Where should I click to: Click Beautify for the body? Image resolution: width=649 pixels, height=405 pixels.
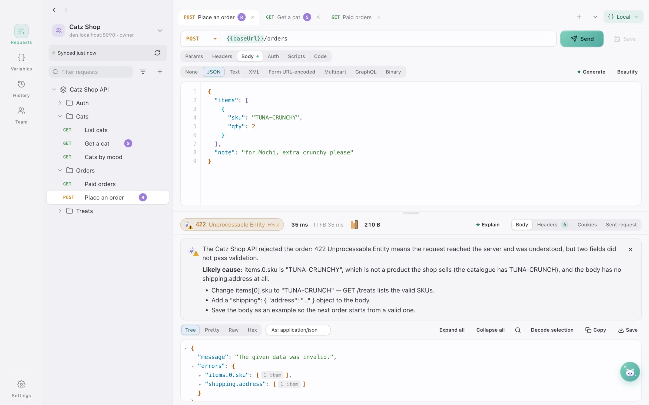click(x=627, y=72)
